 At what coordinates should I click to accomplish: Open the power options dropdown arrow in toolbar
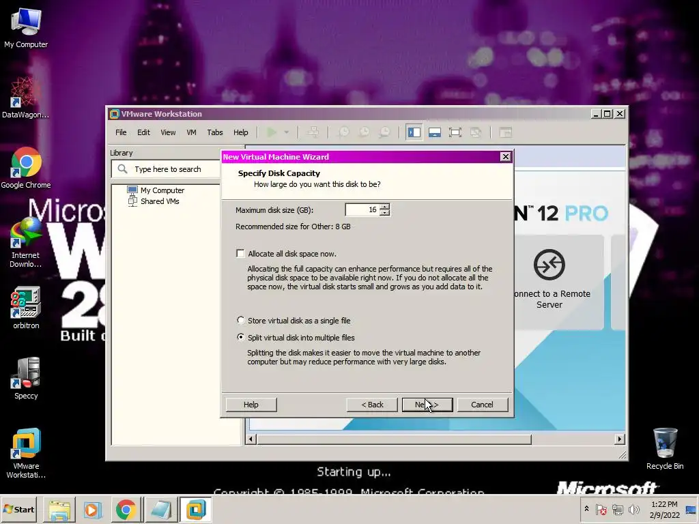[286, 132]
